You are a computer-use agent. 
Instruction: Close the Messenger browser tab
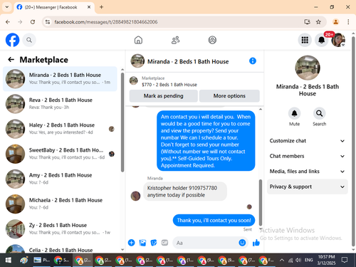(89, 7)
